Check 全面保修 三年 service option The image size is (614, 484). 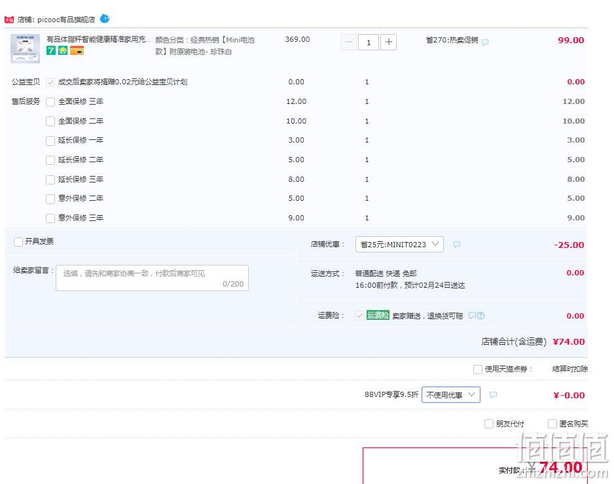50,102
